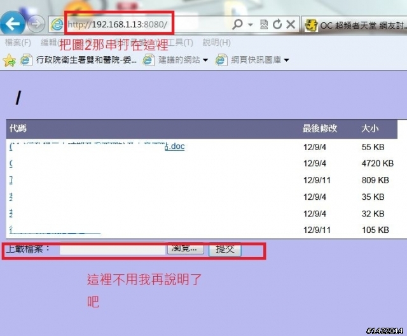Click the 12/9/11 date in the 105 KB row
This screenshot has height=336, width=407.
[317, 230]
